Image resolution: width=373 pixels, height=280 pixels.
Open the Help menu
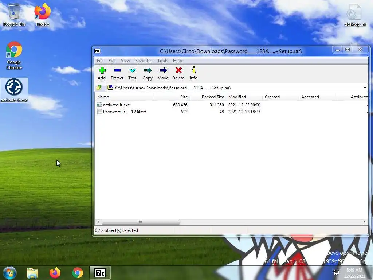[x=177, y=61]
